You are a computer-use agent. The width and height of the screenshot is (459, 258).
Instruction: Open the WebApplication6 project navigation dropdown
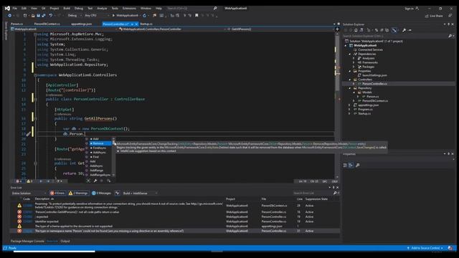64,29
